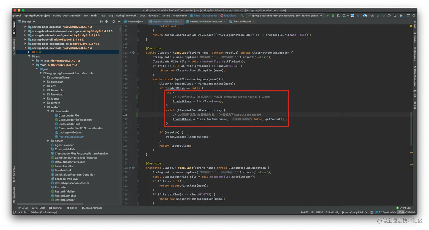Expand the autoconfigure package

click(x=44, y=77)
